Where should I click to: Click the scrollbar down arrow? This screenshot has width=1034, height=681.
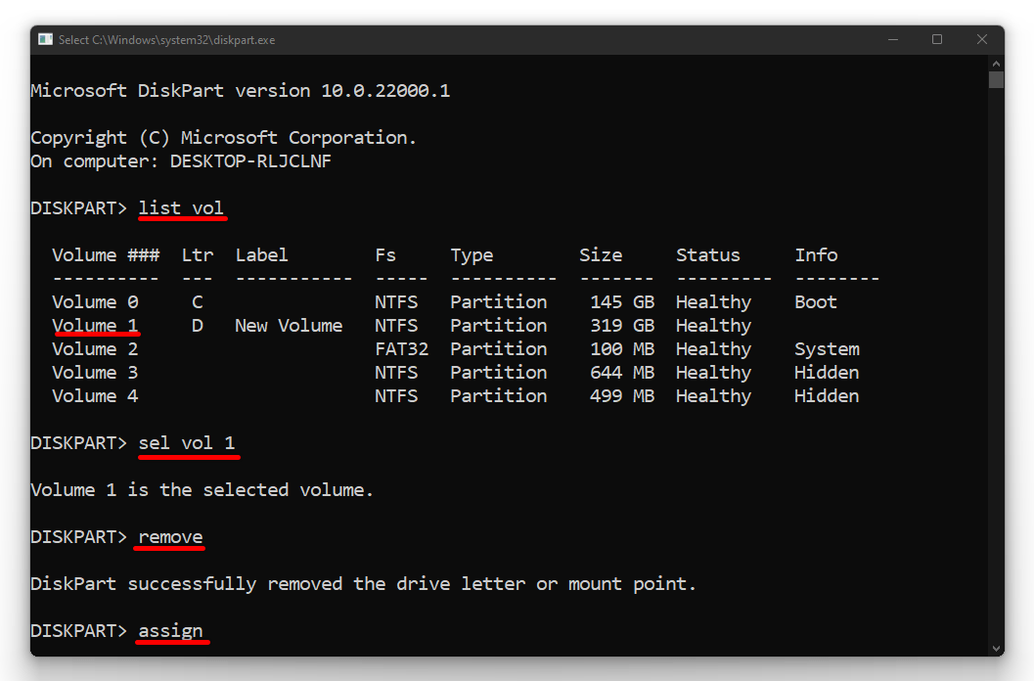point(996,648)
